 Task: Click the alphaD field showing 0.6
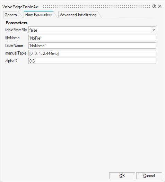(x=92, y=61)
